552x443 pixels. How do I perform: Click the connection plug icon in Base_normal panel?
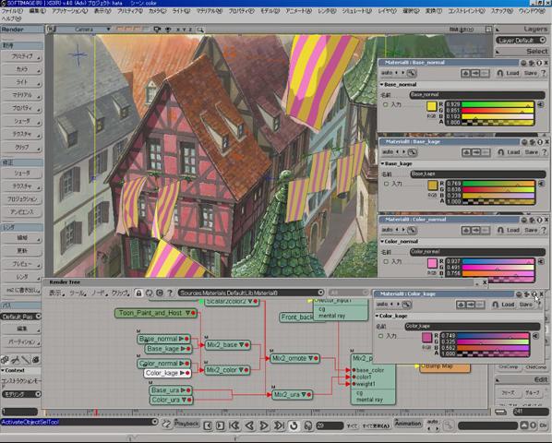541,104
